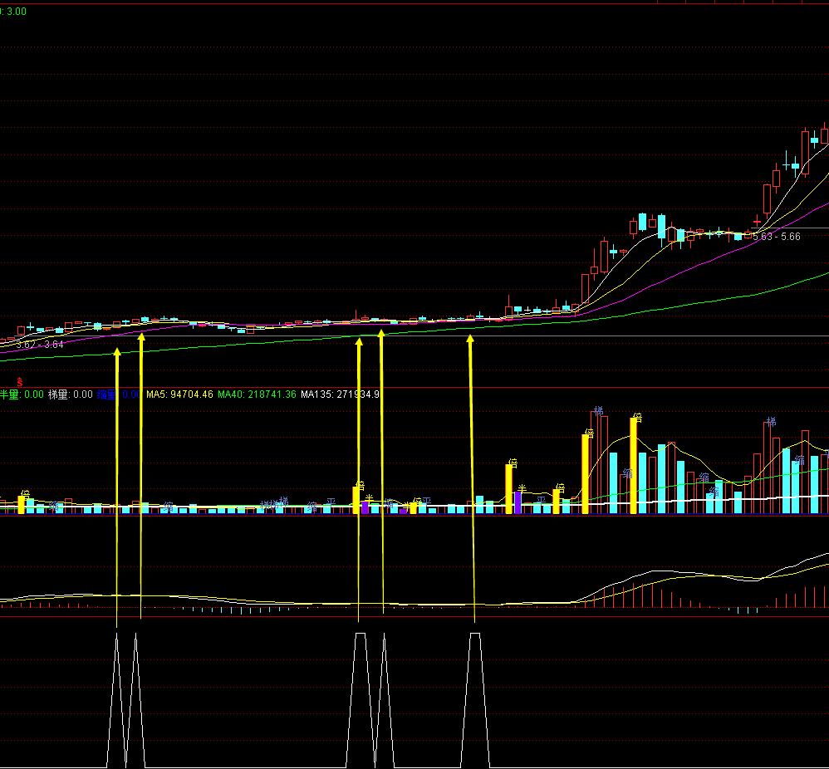Click the 平 marker in the flat volume area
Screen dimensions: 829x769
pyautogui.click(x=331, y=502)
